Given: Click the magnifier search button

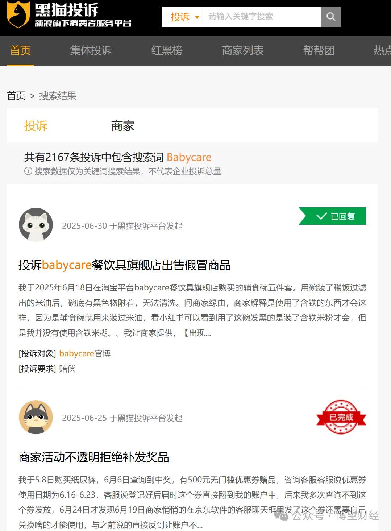Looking at the screenshot, I should pos(331,17).
